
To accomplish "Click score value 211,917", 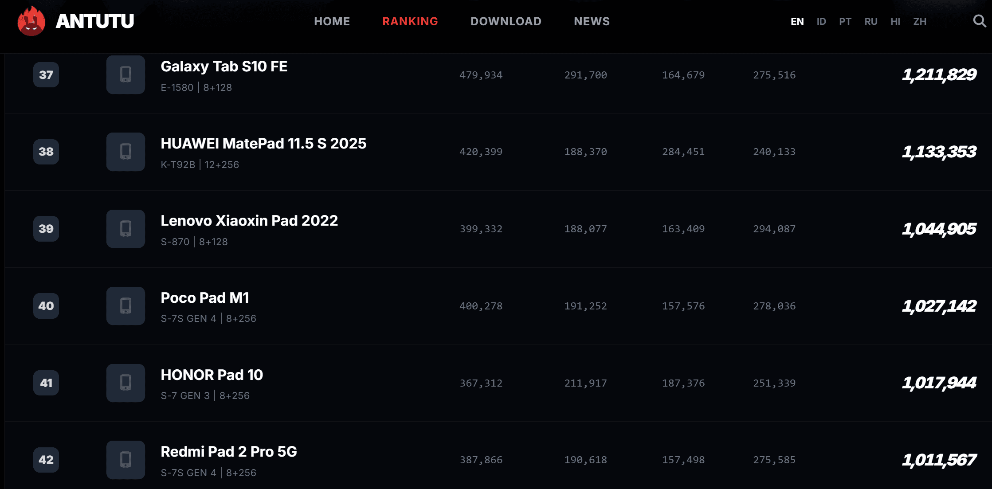I will (586, 383).
